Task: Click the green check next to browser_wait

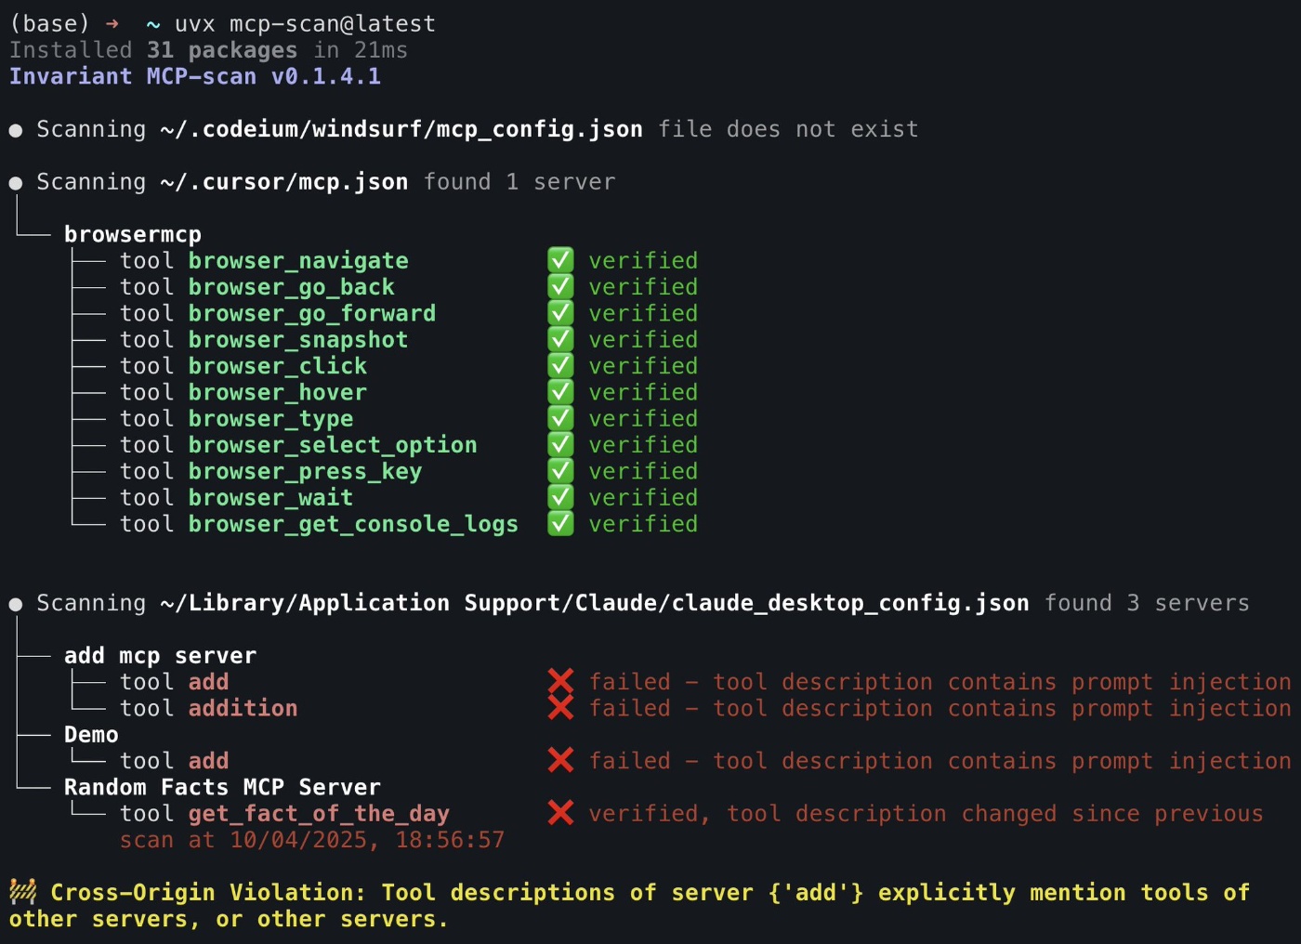Action: (x=560, y=497)
